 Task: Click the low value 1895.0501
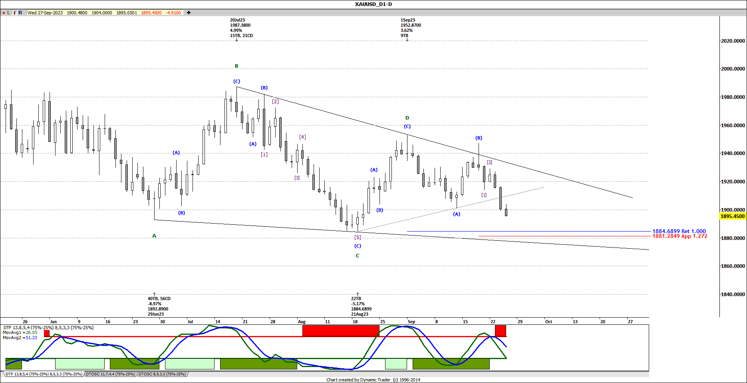pyautogui.click(x=127, y=13)
